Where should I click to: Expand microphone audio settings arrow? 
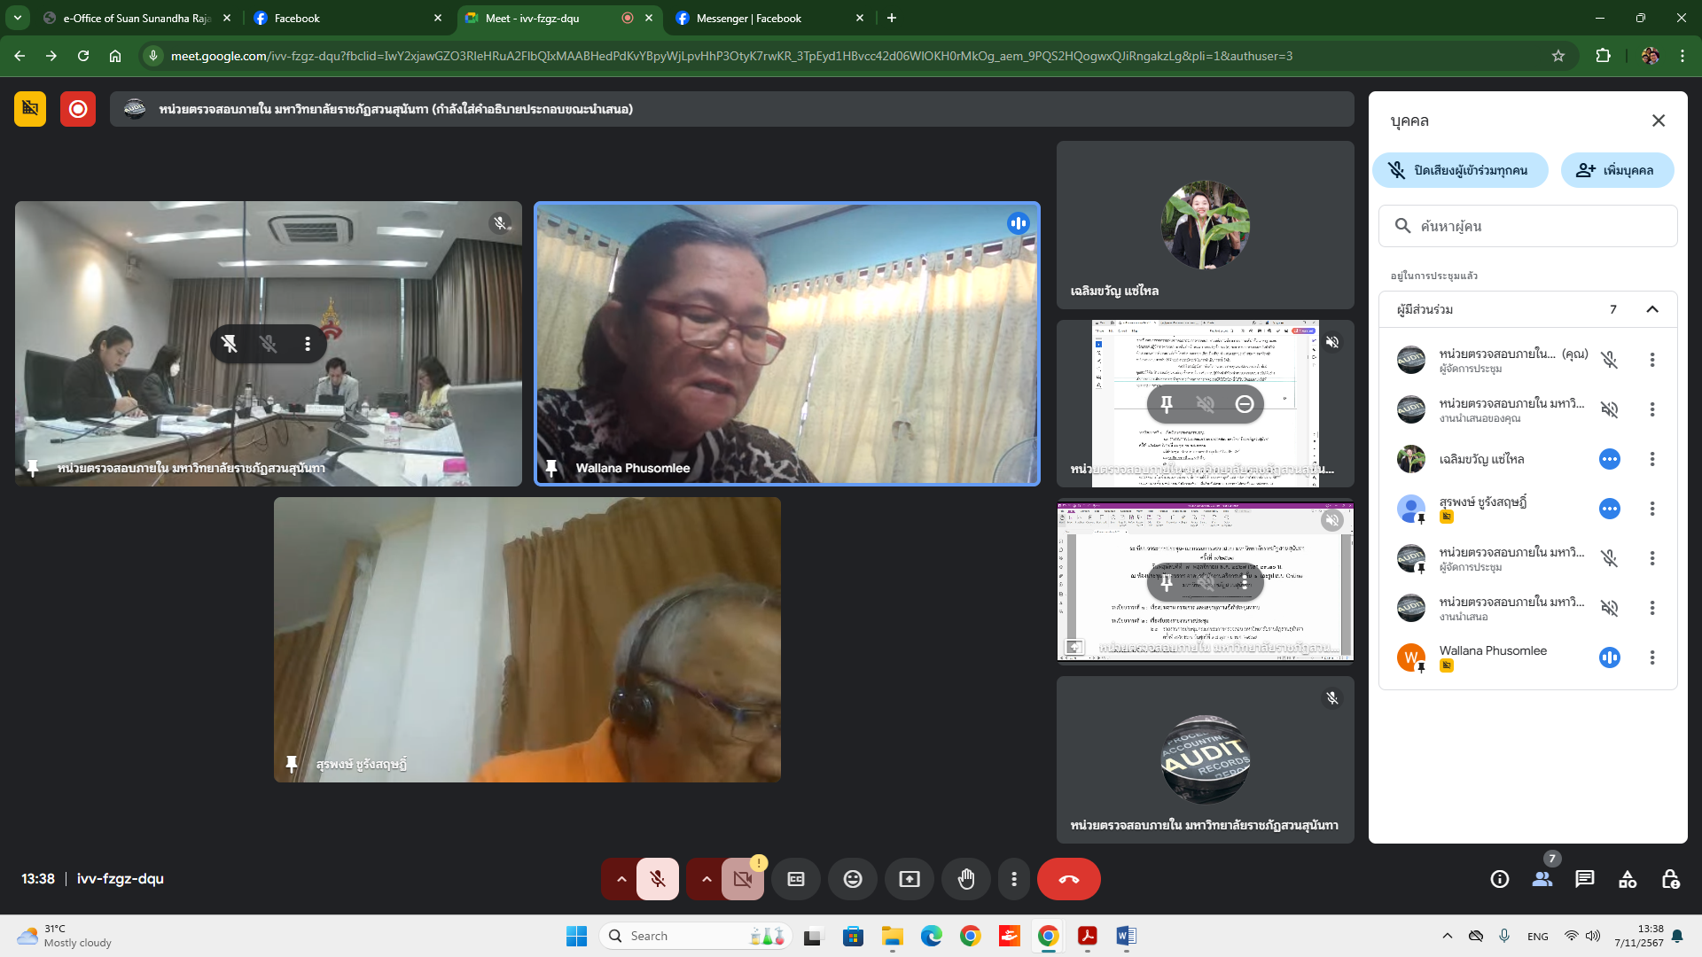(621, 879)
